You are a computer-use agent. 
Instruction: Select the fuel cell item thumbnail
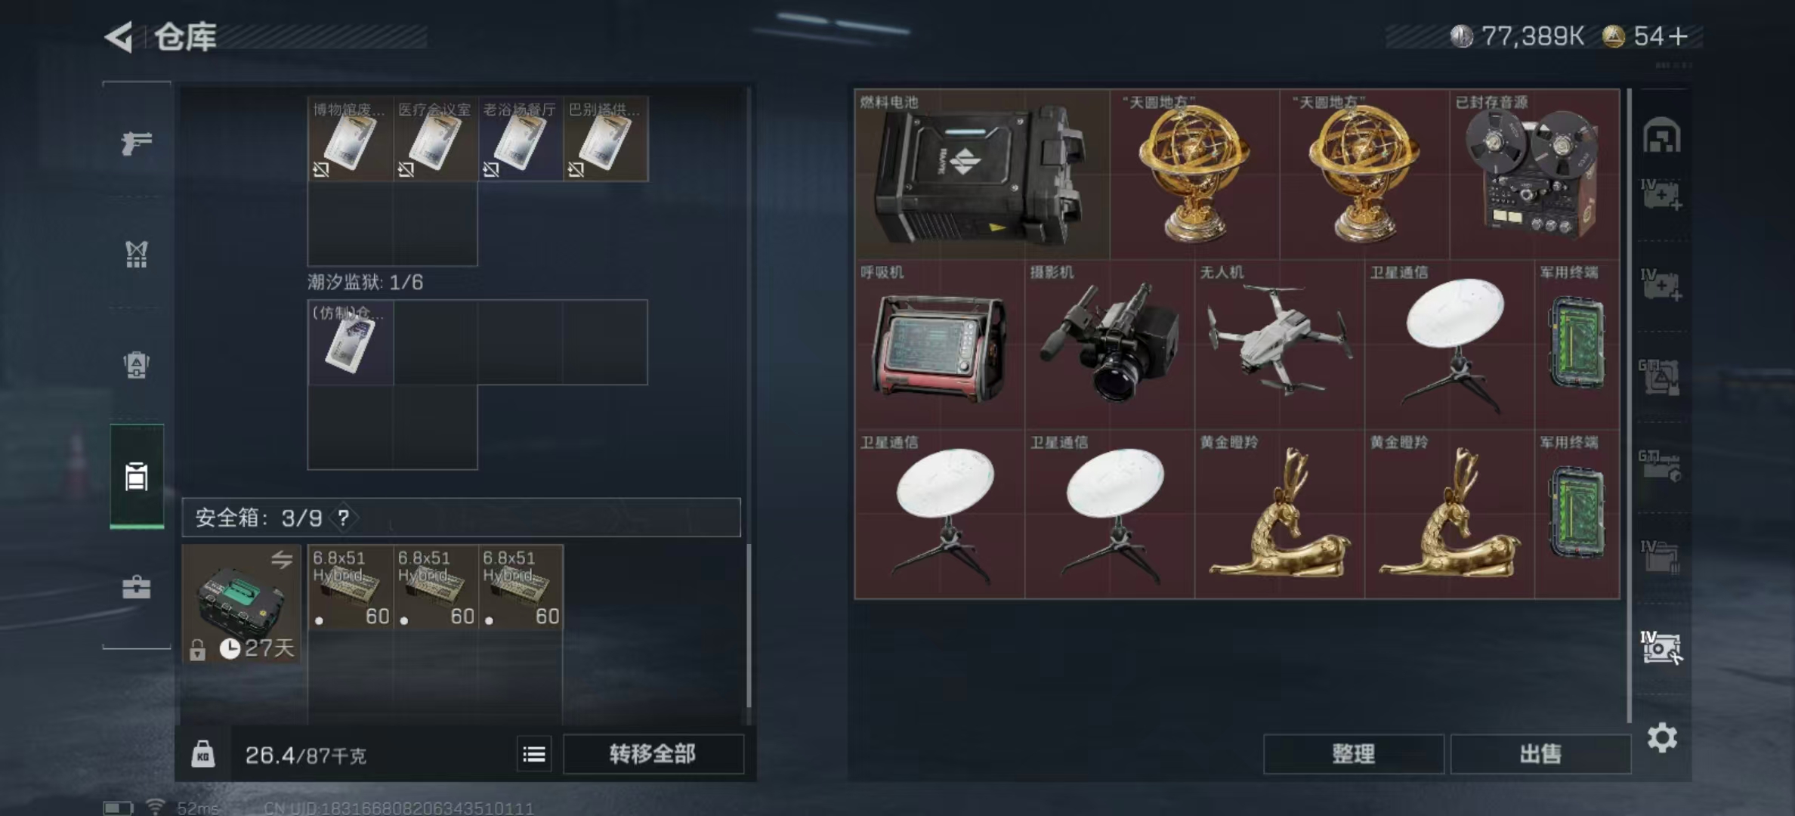(982, 175)
